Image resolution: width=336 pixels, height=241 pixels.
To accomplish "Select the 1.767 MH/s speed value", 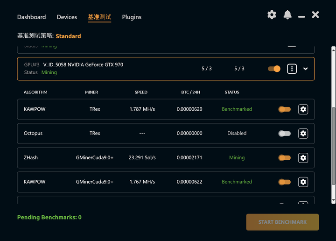I will pyautogui.click(x=142, y=182).
